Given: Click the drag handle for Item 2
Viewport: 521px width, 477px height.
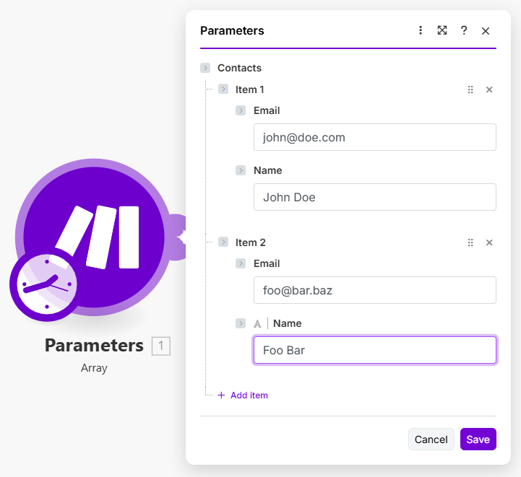Looking at the screenshot, I should click(x=470, y=242).
